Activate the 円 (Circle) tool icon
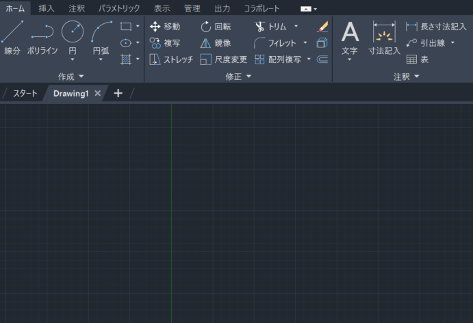This screenshot has height=323, width=473. 73,31
